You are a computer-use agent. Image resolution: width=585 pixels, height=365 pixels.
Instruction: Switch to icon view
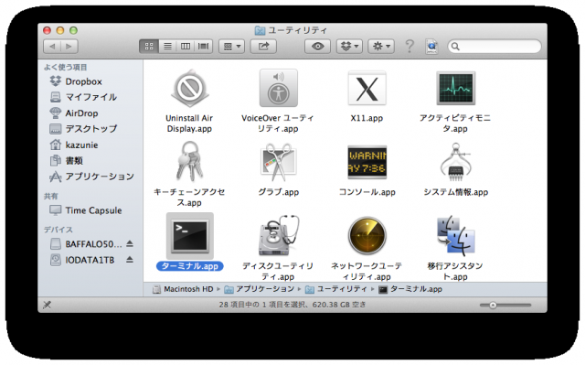coord(149,47)
